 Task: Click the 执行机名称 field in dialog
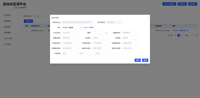[x=114, y=22]
